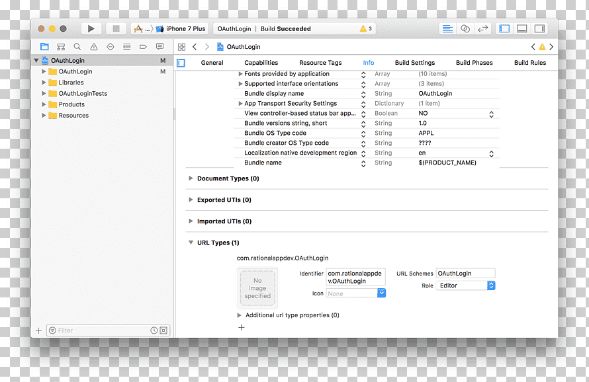Image resolution: width=589 pixels, height=382 pixels.
Task: Switch to the Build Rules tab
Action: point(530,63)
